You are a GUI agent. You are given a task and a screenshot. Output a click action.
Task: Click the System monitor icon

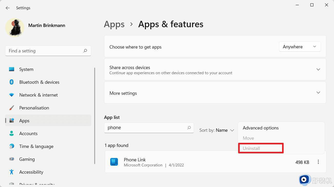(12, 69)
